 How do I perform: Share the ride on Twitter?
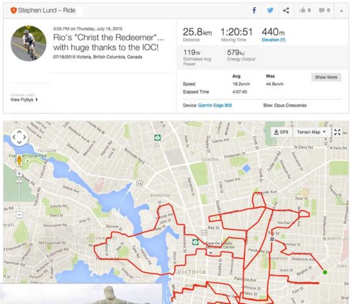pyautogui.click(x=270, y=11)
